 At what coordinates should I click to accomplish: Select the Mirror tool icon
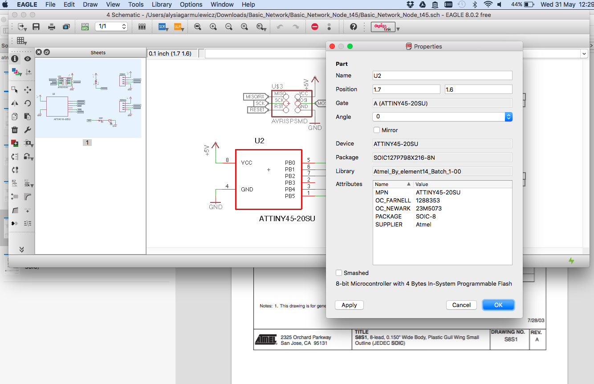15,103
